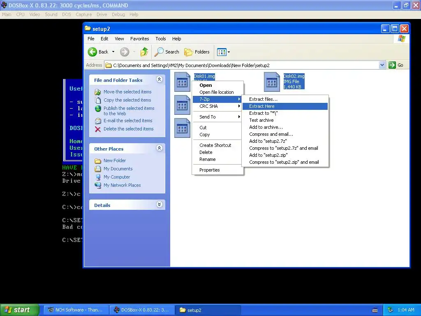The height and width of the screenshot is (316, 421).
Task: Open My Computer in Other Places
Action: pos(117,177)
